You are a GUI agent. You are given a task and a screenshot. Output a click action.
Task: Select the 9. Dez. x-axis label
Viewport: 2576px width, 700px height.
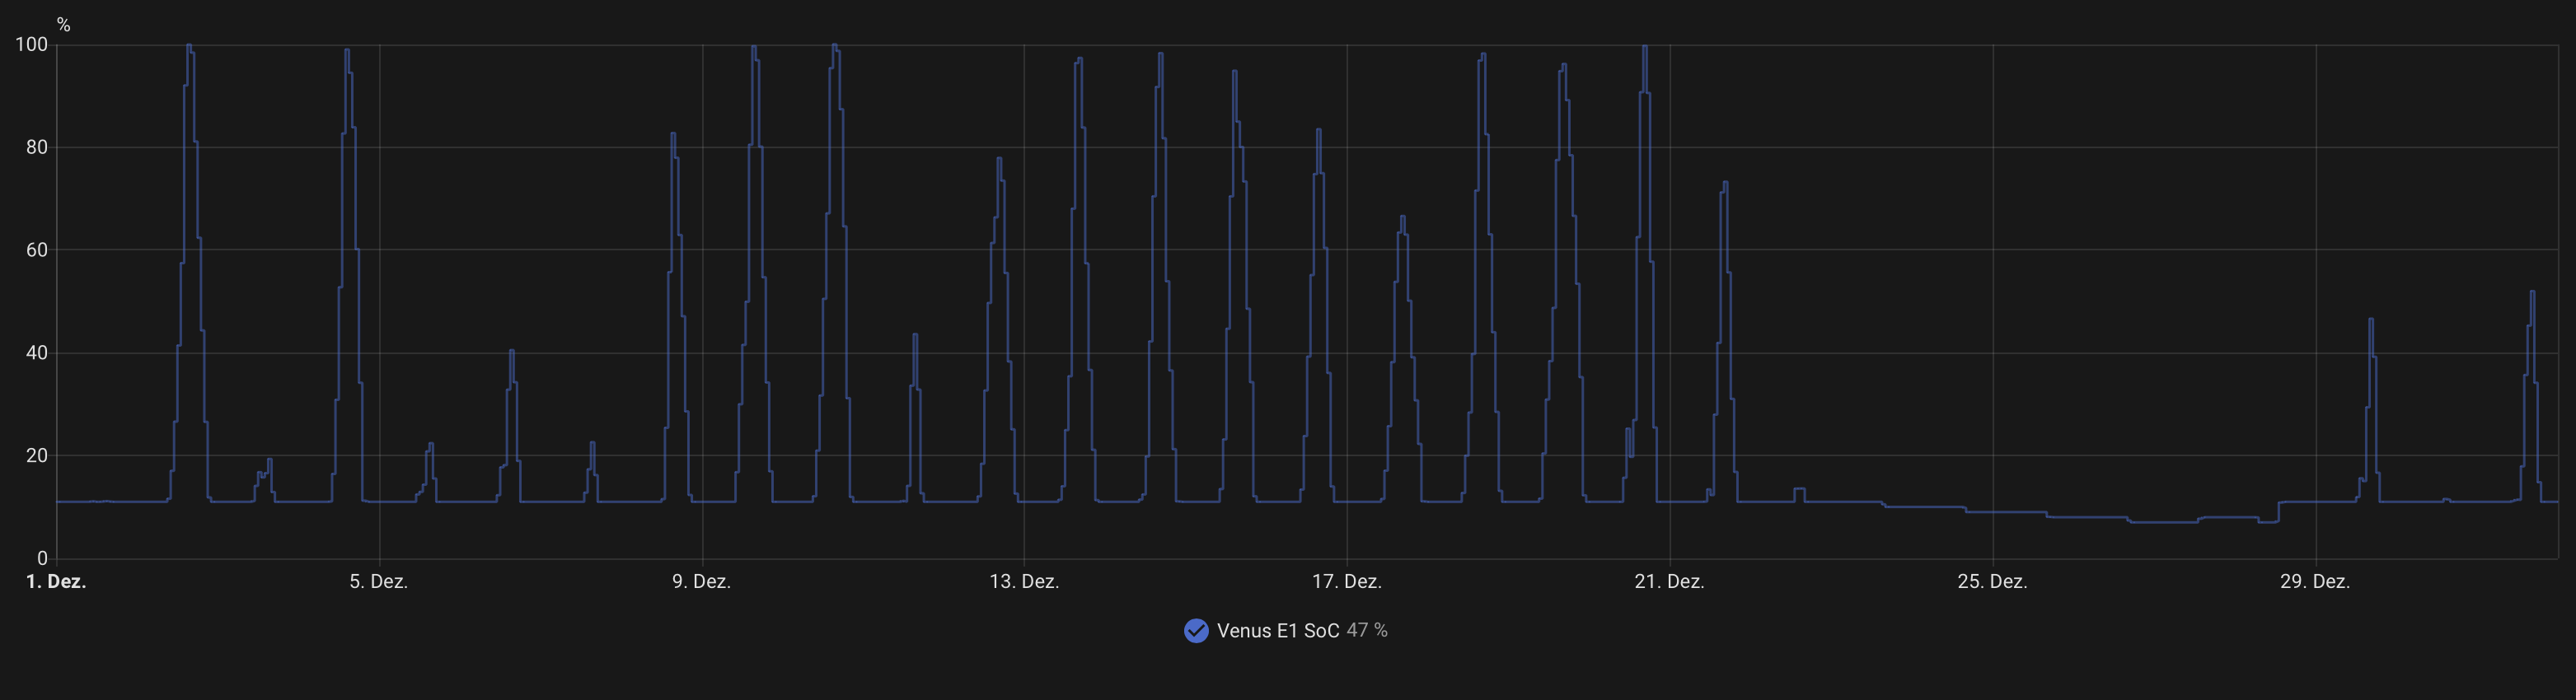pos(701,582)
